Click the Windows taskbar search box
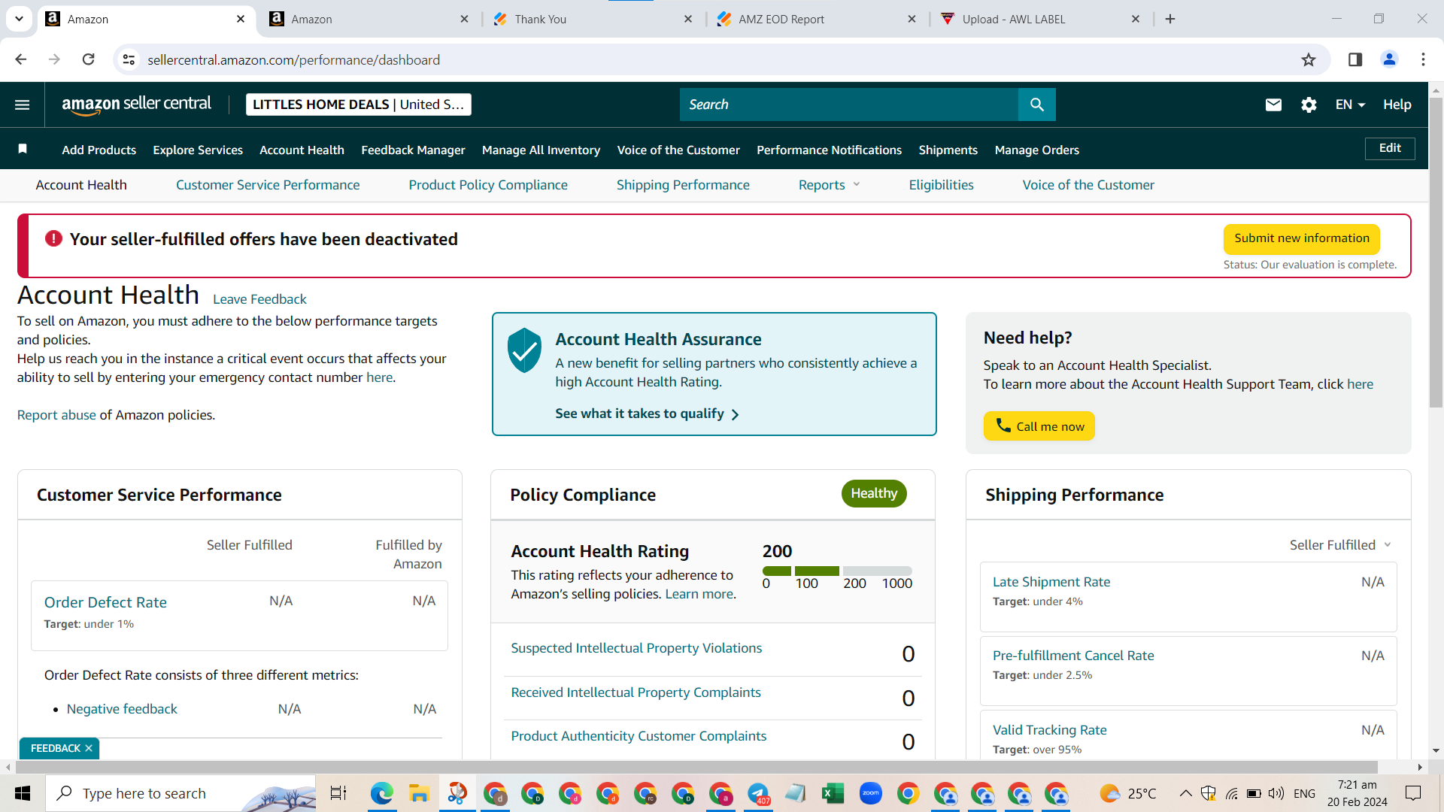 (180, 793)
